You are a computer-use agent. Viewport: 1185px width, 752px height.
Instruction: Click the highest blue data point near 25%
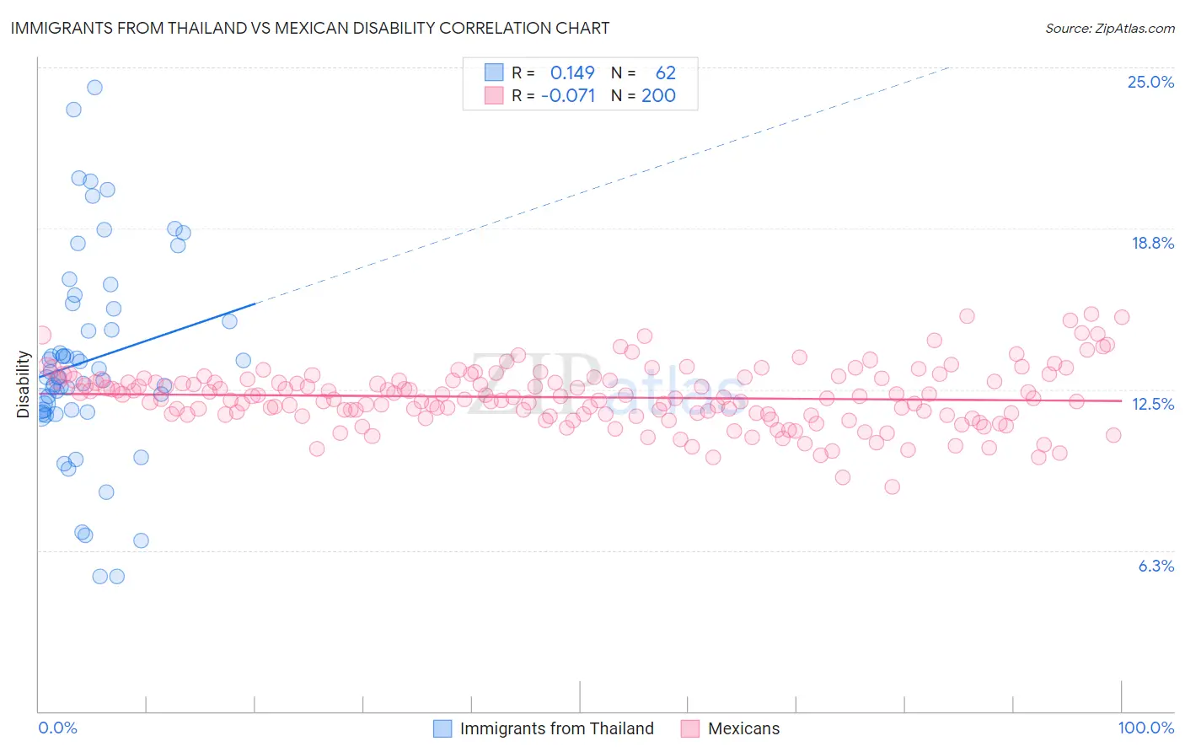tap(95, 88)
